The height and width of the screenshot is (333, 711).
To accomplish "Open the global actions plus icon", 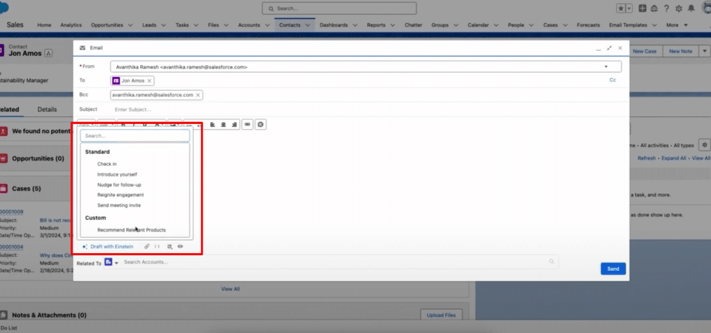I will pyautogui.click(x=643, y=8).
